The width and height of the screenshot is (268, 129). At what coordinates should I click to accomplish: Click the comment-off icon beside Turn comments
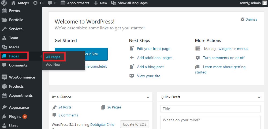point(198,58)
